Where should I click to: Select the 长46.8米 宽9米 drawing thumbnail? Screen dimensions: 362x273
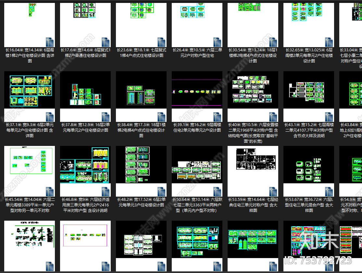click(x=85, y=171)
